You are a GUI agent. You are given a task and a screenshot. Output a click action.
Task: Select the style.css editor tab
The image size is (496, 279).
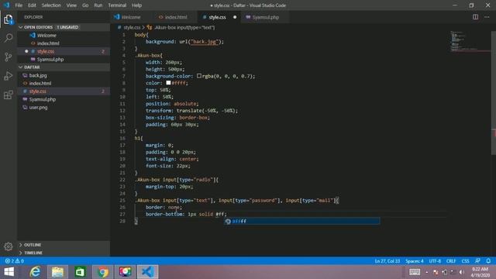pyautogui.click(x=217, y=17)
